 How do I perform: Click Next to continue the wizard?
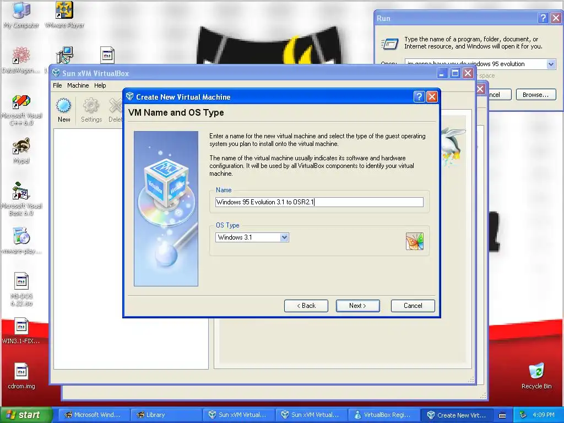point(357,306)
